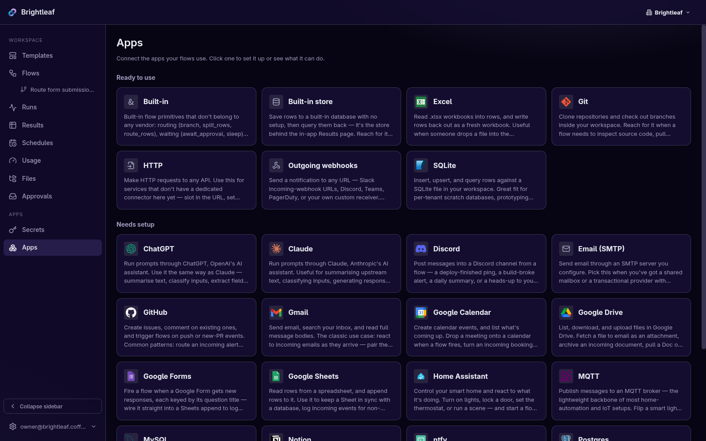This screenshot has width=706, height=441.
Task: Open the HTTP card title
Action: click(x=153, y=165)
